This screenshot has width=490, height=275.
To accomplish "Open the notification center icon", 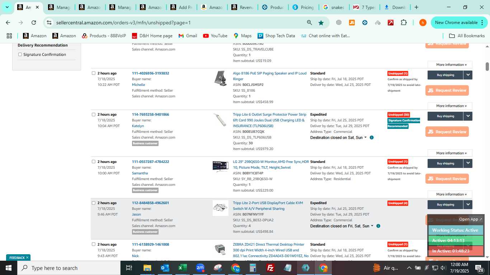I will [479, 268].
